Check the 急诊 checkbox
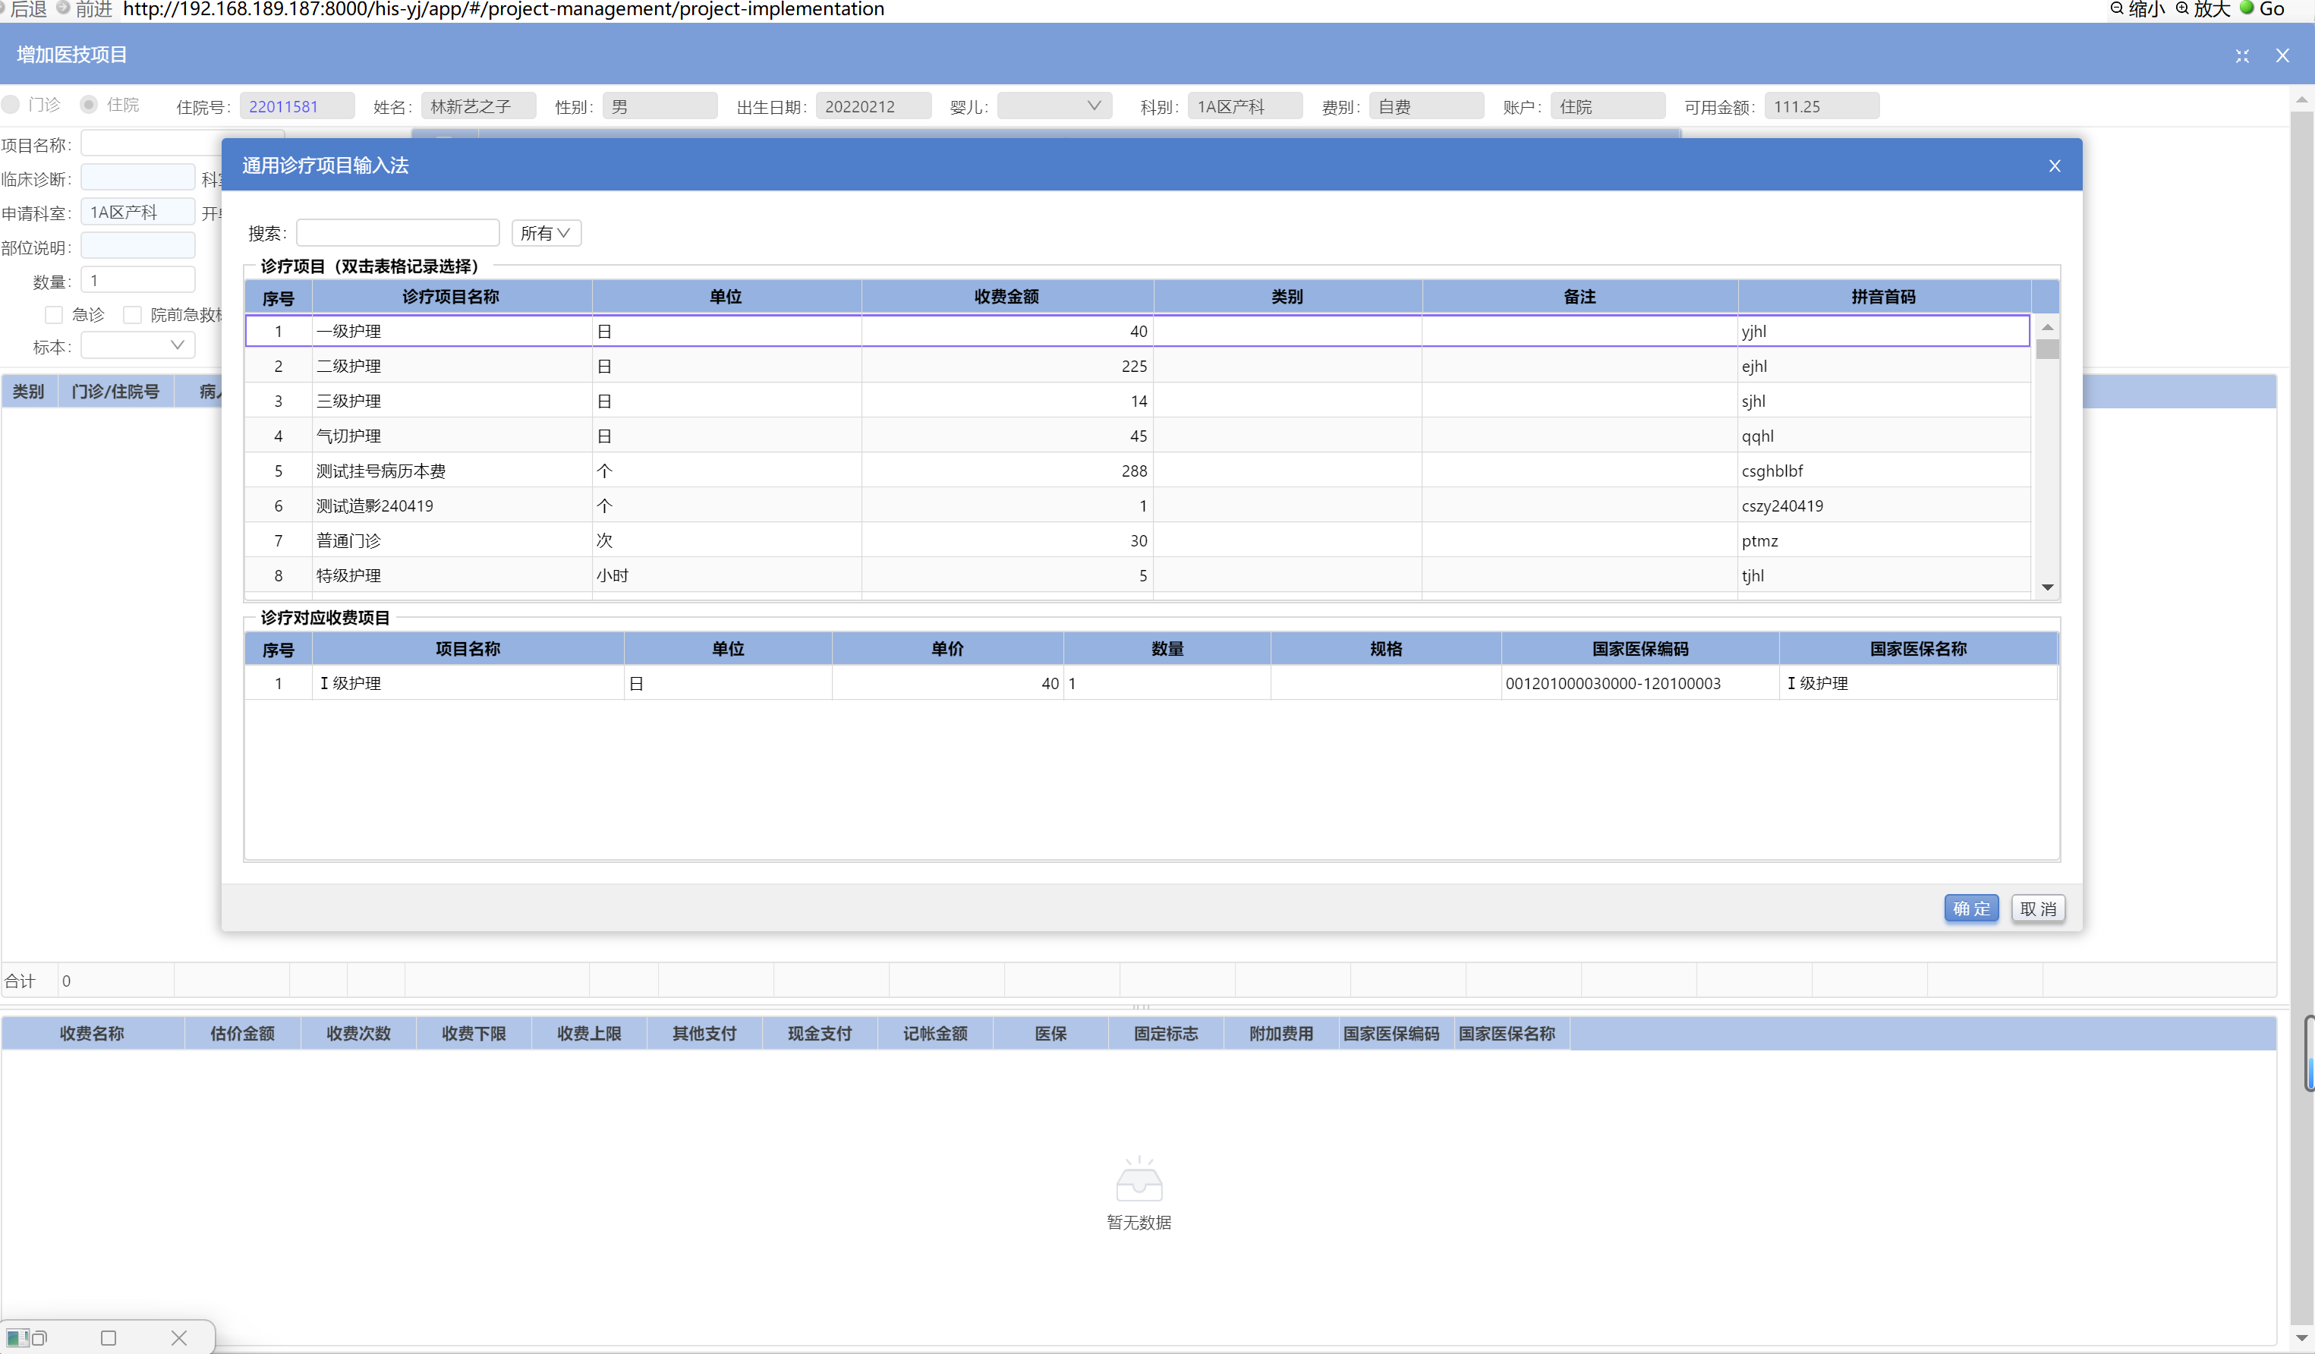 pos(54,315)
